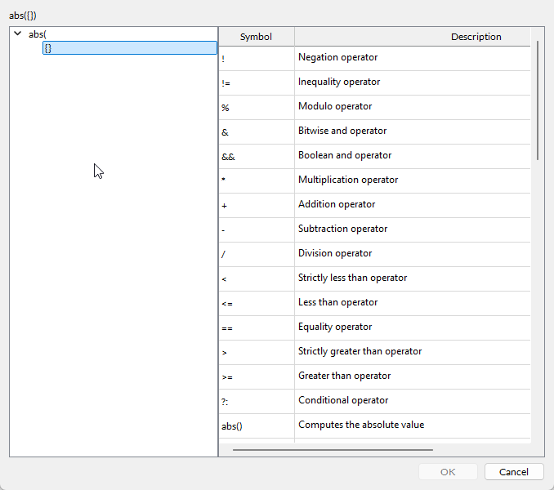Select the {} tree item
Image resolution: width=554 pixels, height=490 pixels.
49,48
